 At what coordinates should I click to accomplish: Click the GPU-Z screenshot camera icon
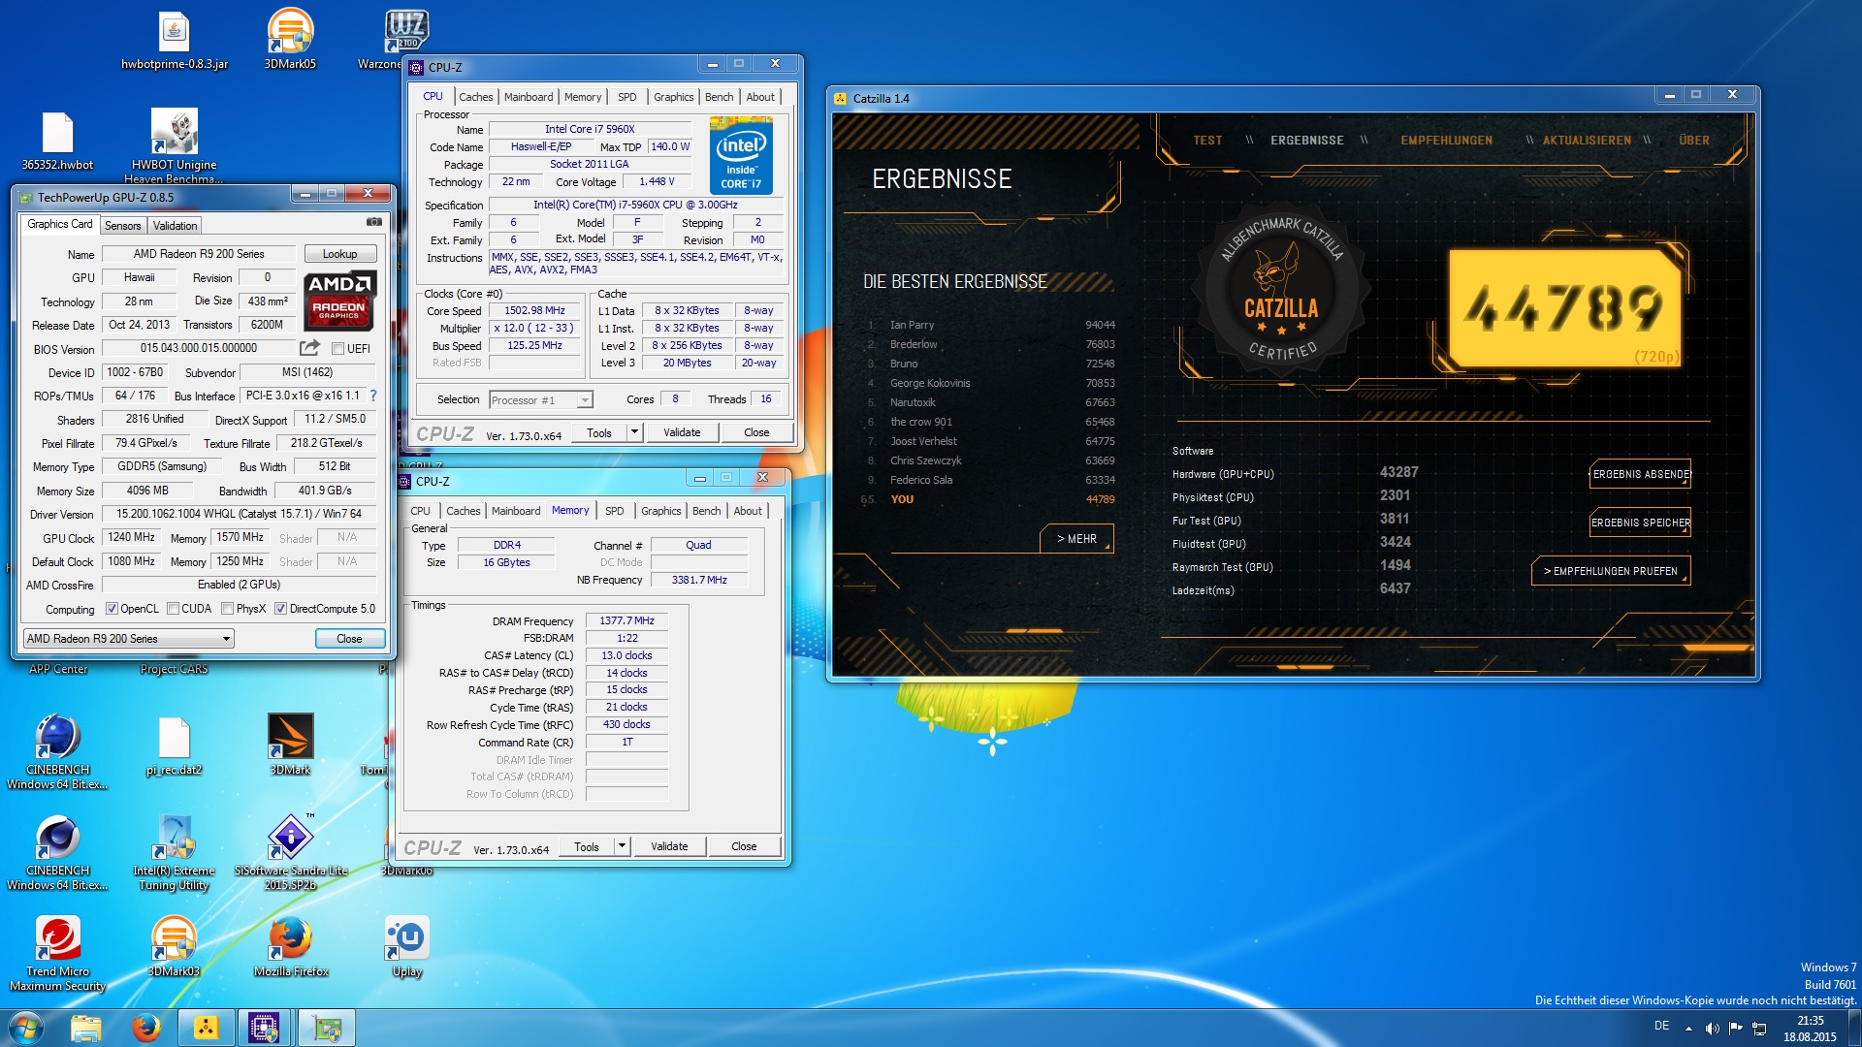tap(373, 223)
